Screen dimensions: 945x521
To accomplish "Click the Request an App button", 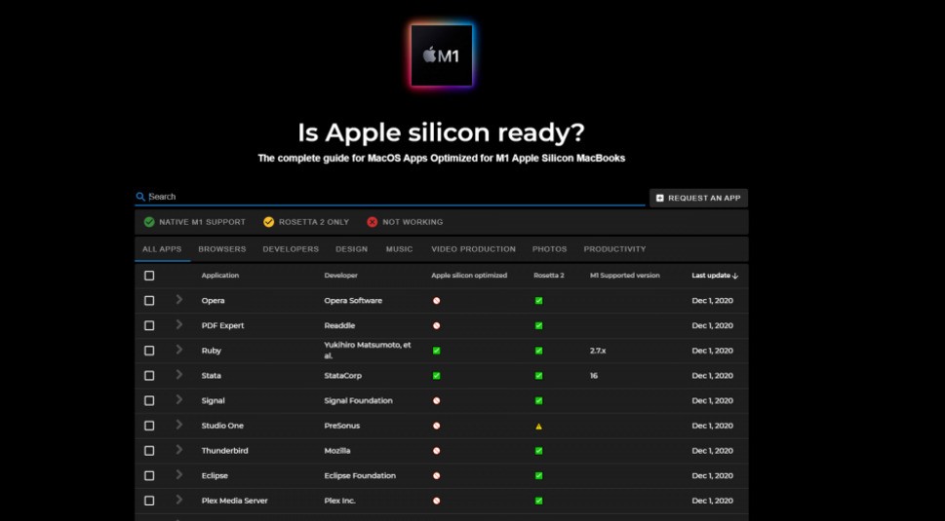I will click(698, 198).
